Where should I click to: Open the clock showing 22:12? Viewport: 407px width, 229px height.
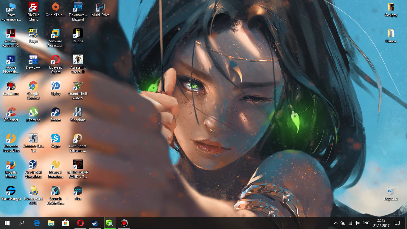[381, 223]
